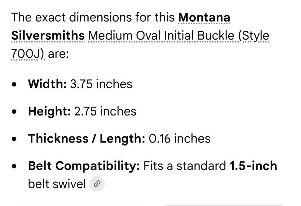301x206 pixels.
Task: Select the bold Width: label
Action: 47,84
